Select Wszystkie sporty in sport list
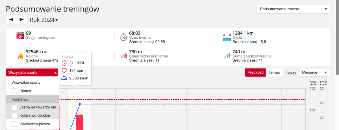 click(26, 83)
